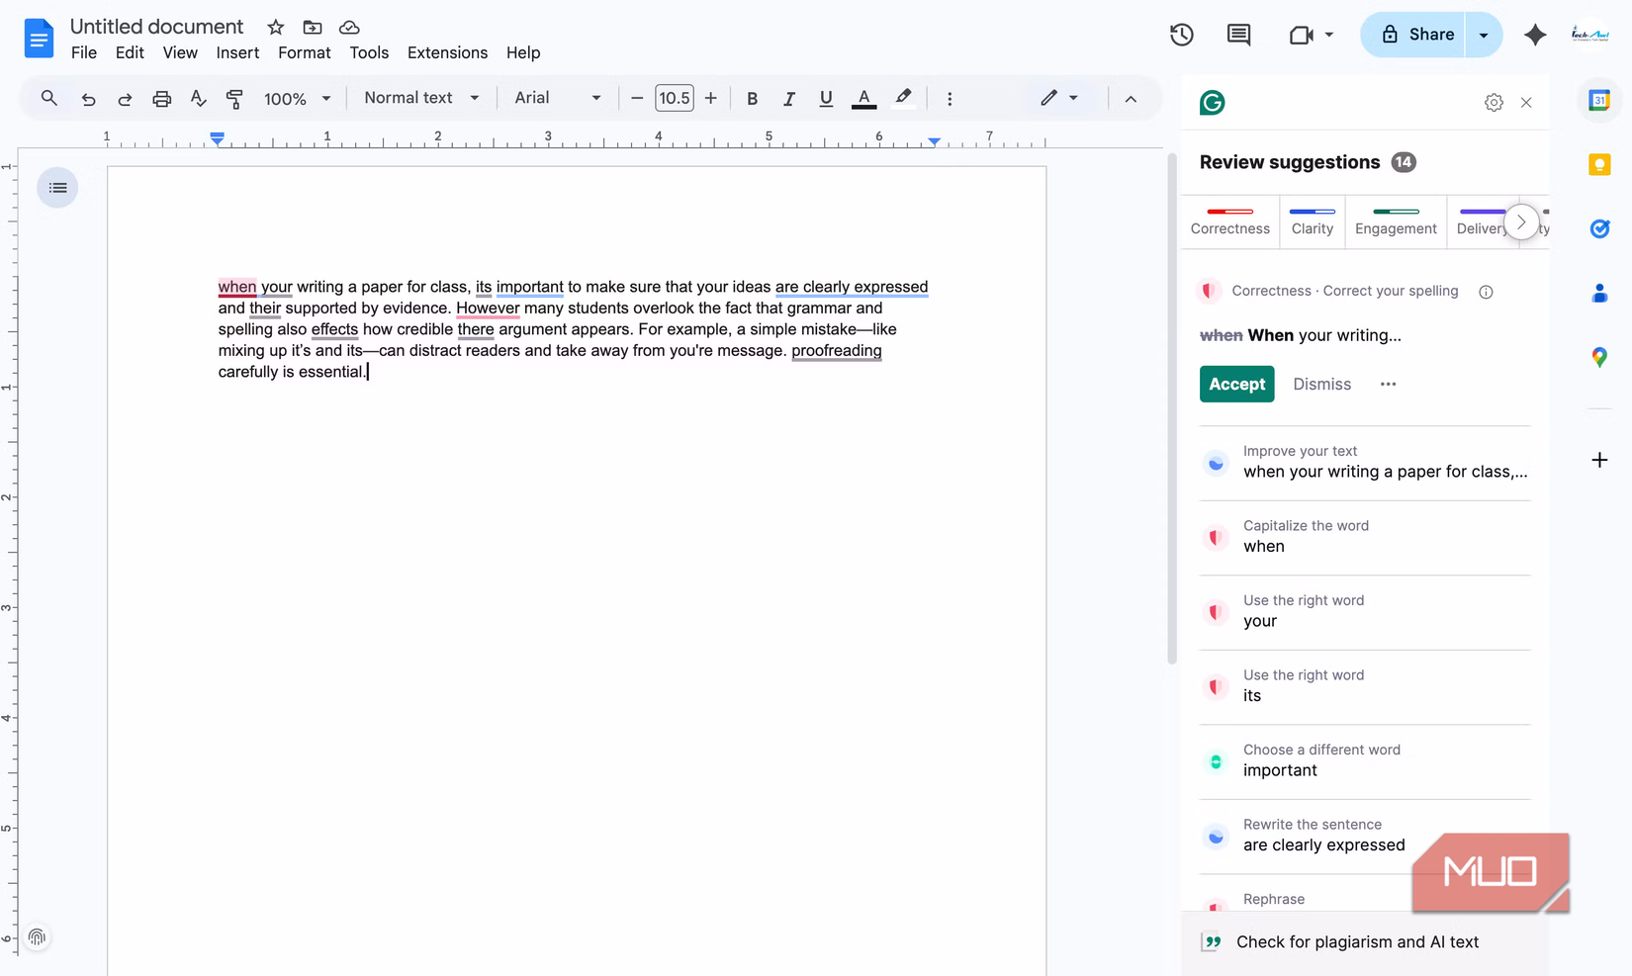This screenshot has height=976, width=1632.
Task: Start a Meet video call
Action: click(1301, 34)
